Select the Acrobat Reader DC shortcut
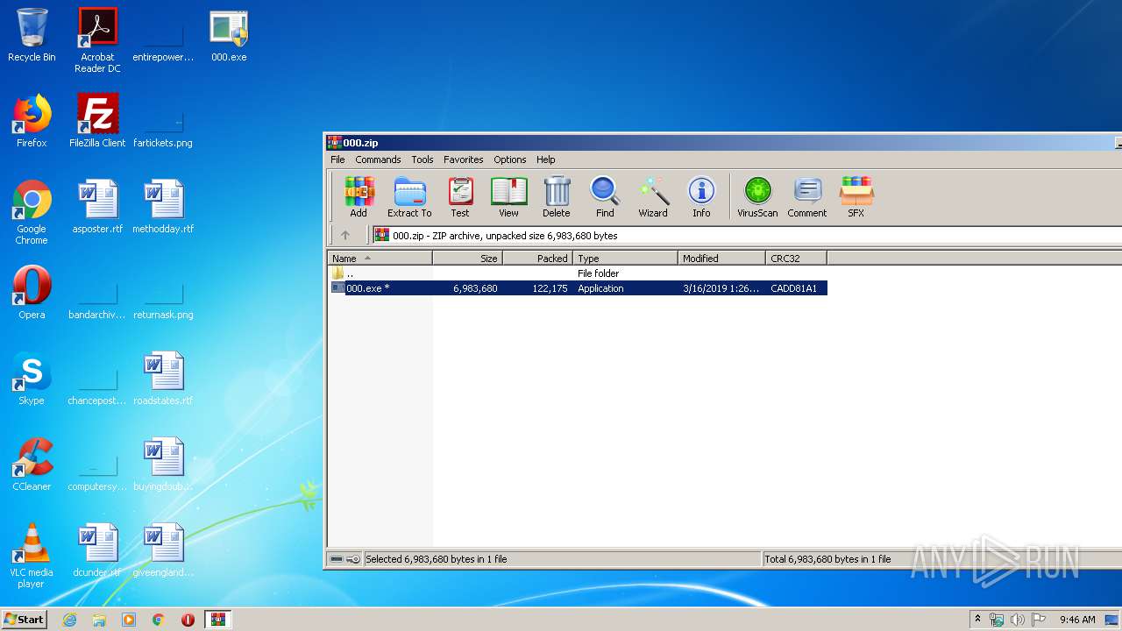Image resolution: width=1122 pixels, height=631 pixels. tap(97, 40)
